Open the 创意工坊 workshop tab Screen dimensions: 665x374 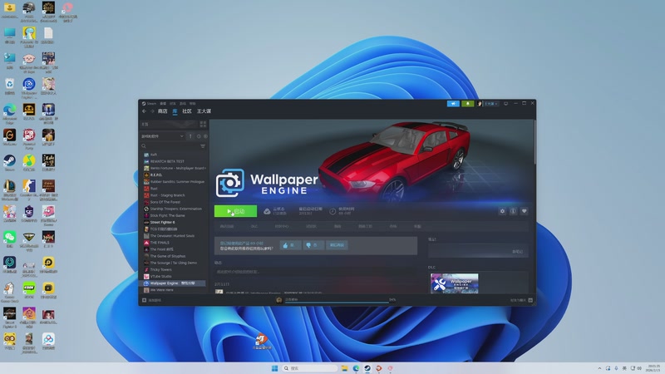click(x=365, y=226)
